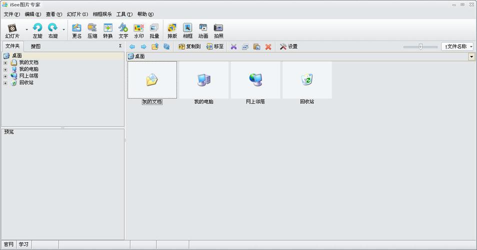477x250 pixels.
Task: Open 设置 settings
Action: (x=288, y=46)
